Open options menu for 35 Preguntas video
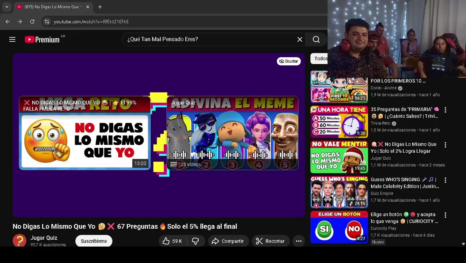The image size is (466, 263). click(445, 110)
